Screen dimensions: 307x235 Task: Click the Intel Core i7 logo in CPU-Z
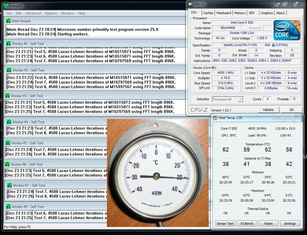(x=287, y=30)
